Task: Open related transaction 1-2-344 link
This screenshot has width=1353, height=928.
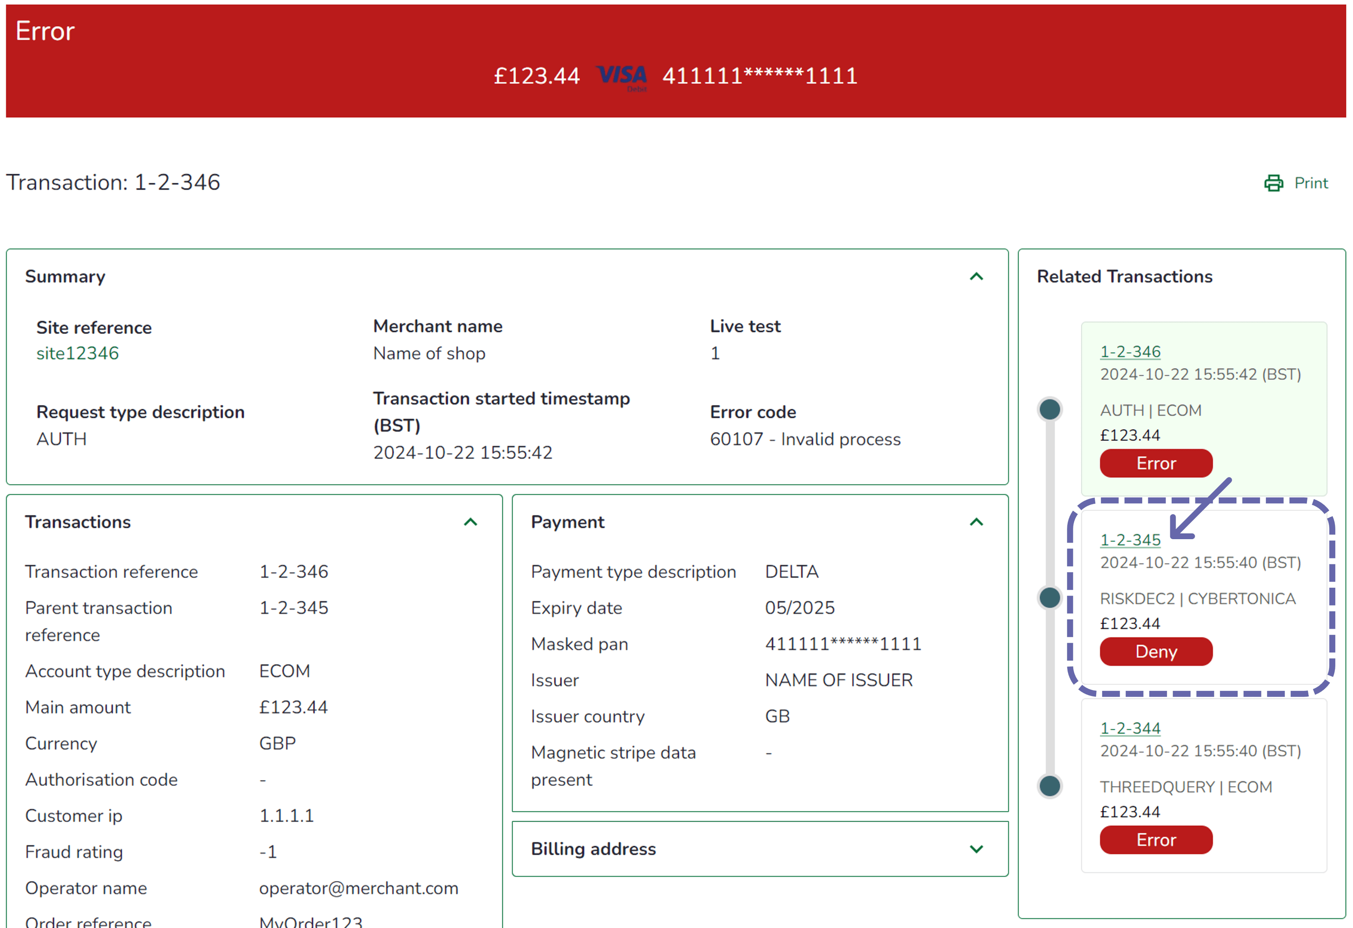Action: [1130, 728]
